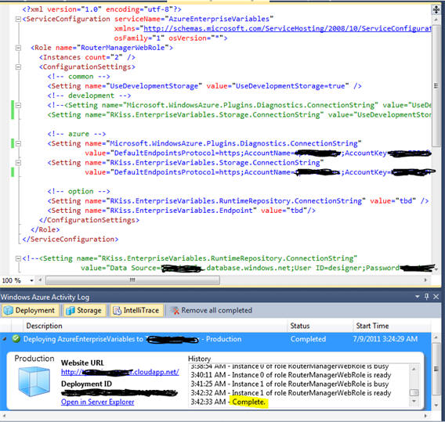Click the Storage button in Activity Log
Viewport: 445px width, 422px height.
click(85, 310)
